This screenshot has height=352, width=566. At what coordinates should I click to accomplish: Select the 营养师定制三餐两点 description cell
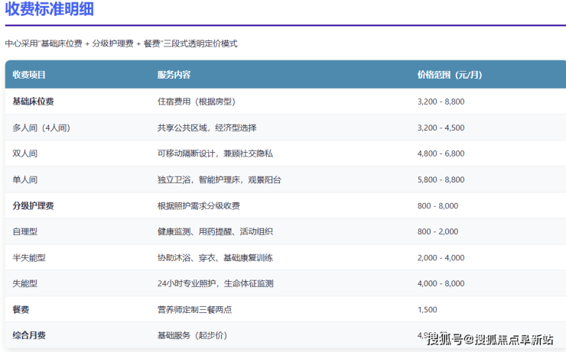pos(194,309)
